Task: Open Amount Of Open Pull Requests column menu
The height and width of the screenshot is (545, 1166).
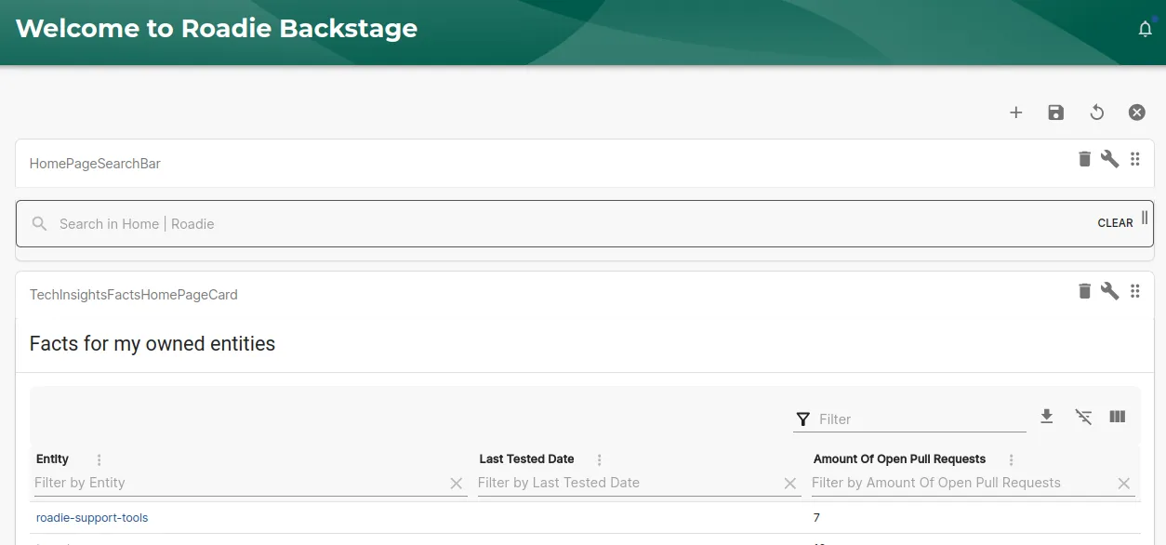Action: coord(1011,459)
